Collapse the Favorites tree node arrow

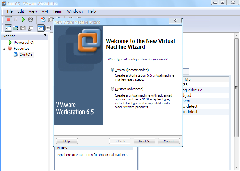tap(4, 49)
